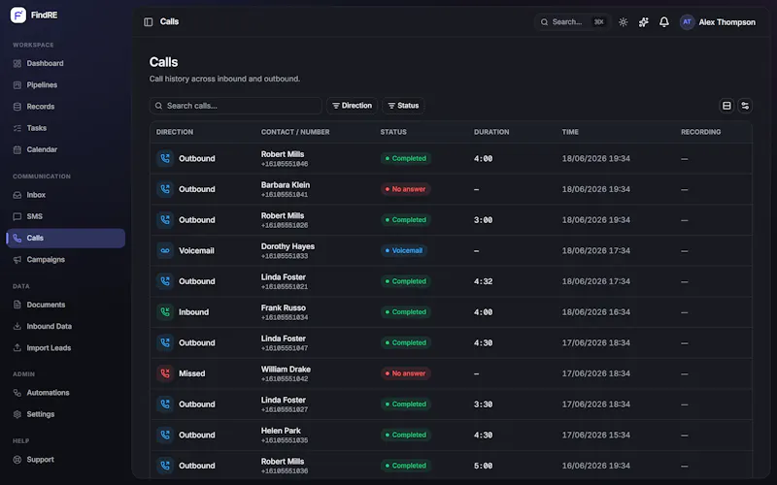
Task: Switch light/dark theme with sun icon
Action: click(623, 21)
